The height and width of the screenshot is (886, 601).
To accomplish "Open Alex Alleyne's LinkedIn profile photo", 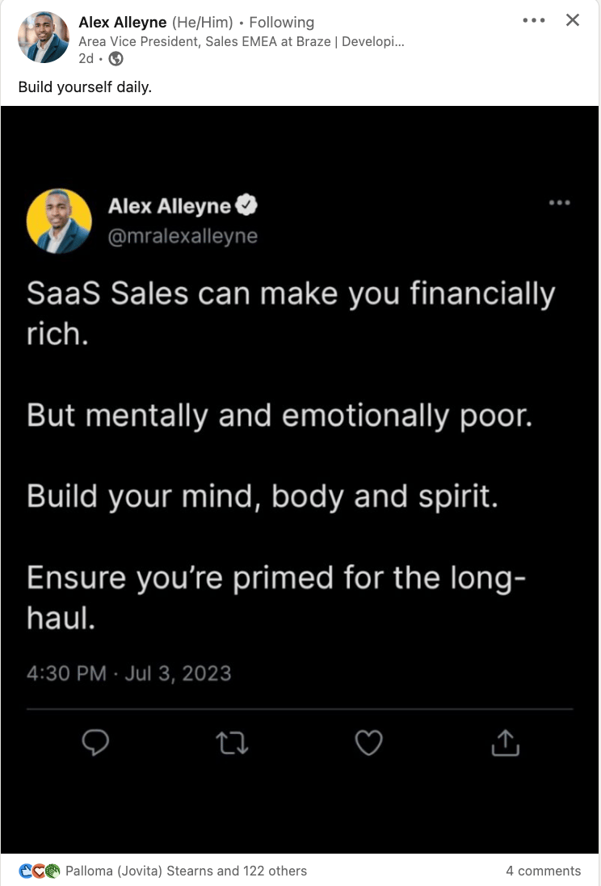I will point(44,37).
